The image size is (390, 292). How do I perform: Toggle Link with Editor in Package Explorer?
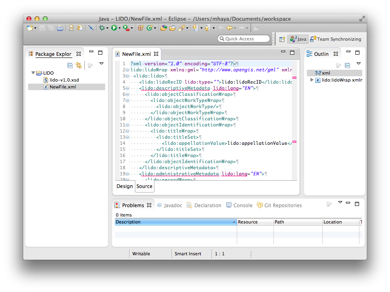click(x=78, y=64)
